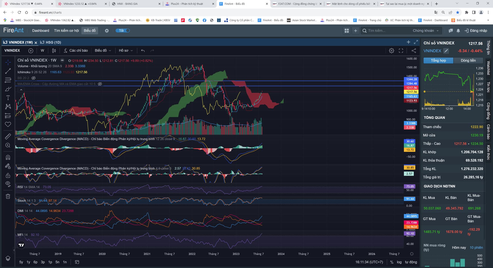Screen dimensions: 493x268
Task: Select the crosshair cursor tool
Action: pos(8,62)
